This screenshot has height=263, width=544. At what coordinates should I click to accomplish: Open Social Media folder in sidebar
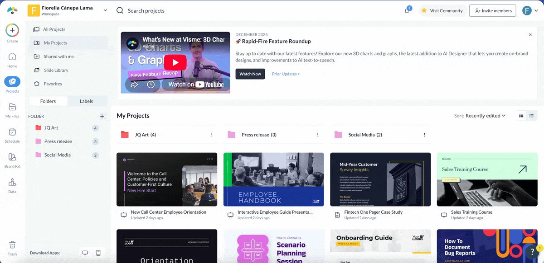tap(67, 155)
